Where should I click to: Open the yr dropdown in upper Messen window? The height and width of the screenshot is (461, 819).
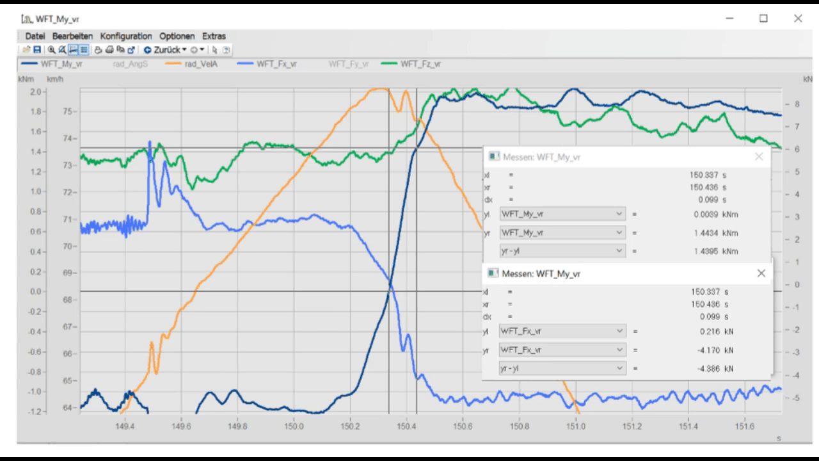562,232
